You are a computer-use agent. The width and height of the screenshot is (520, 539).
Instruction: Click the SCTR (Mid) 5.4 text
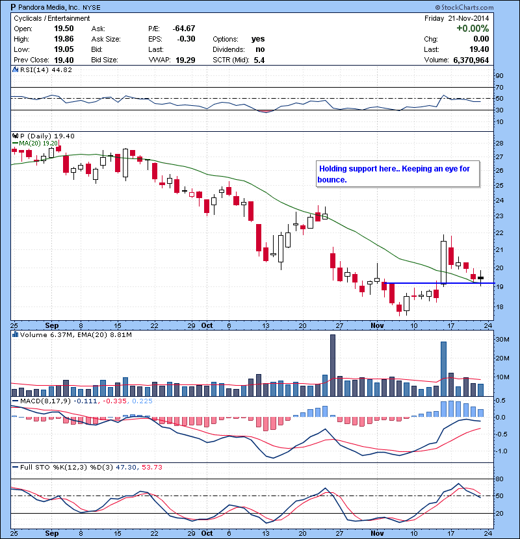tap(239, 60)
